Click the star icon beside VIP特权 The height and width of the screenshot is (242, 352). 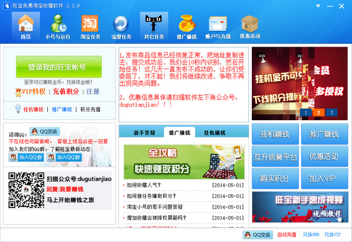(18, 93)
